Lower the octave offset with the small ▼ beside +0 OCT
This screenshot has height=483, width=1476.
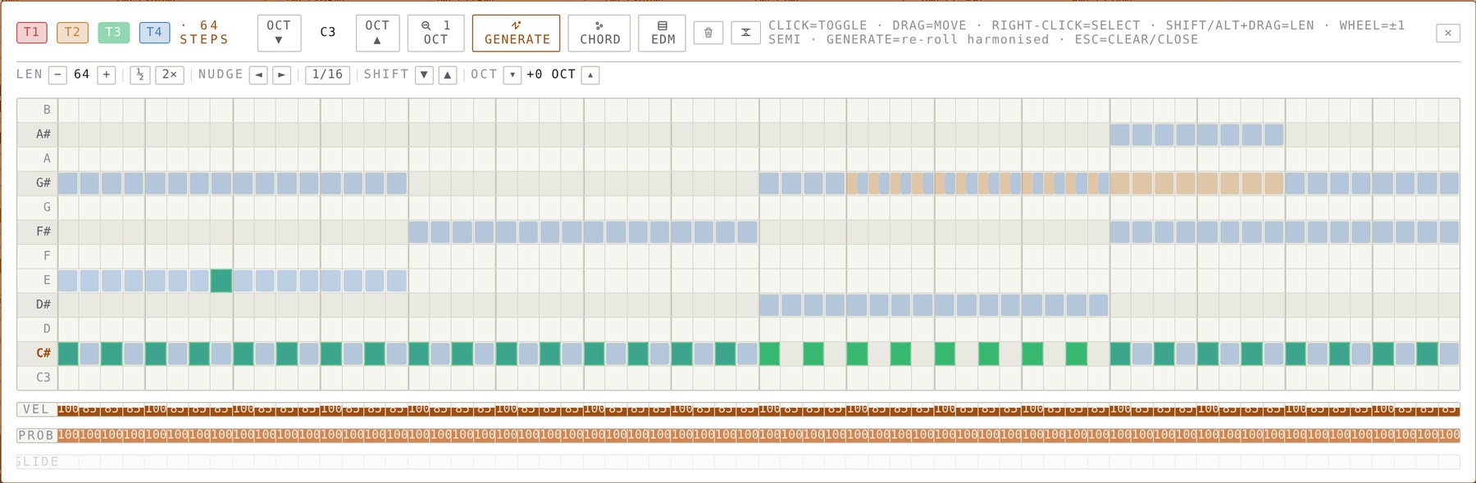pos(512,74)
